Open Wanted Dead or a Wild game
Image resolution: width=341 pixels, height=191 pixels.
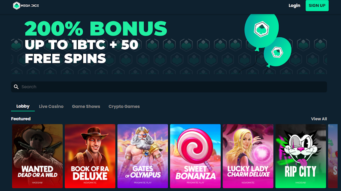[x=38, y=156]
